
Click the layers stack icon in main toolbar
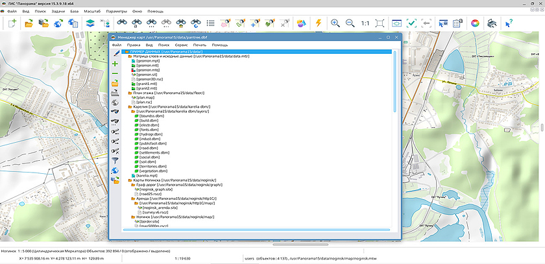[x=91, y=23]
